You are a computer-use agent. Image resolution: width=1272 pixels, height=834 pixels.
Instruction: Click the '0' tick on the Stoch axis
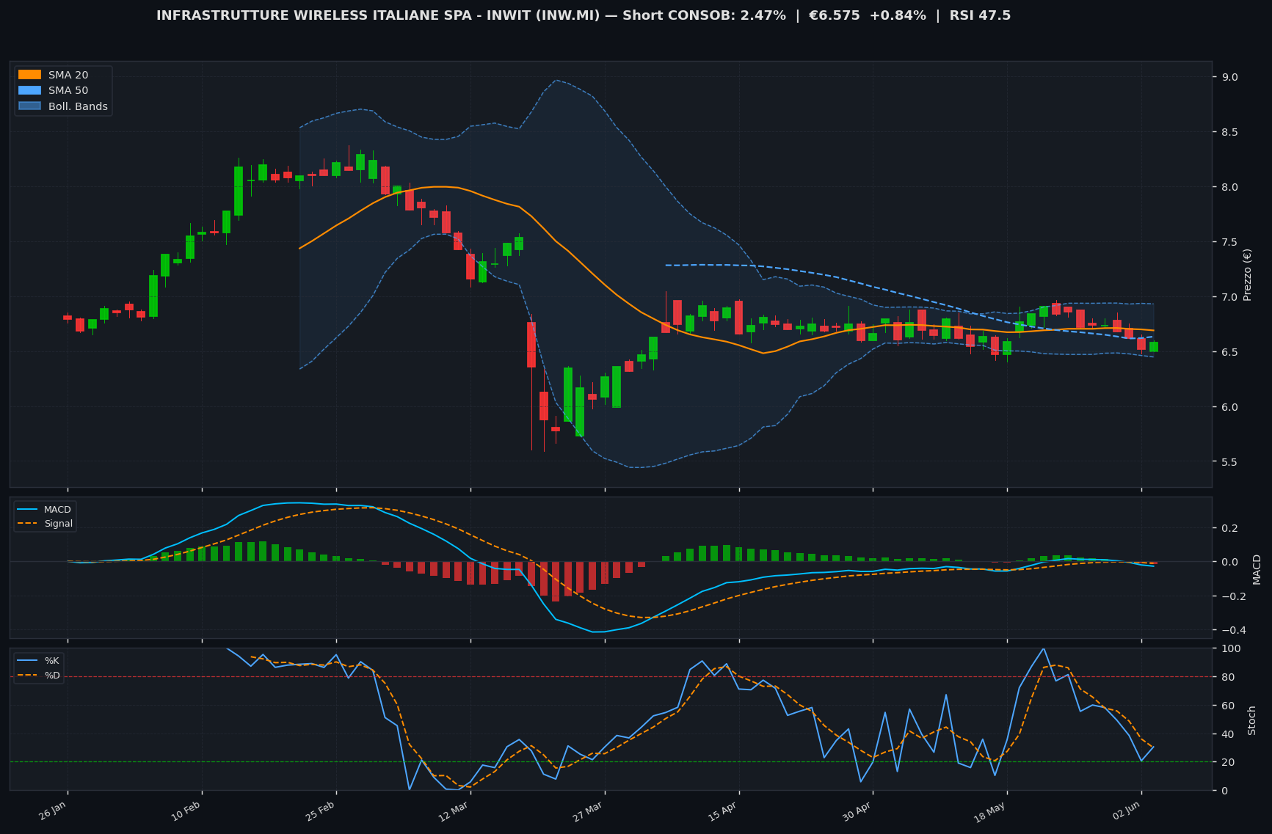1224,791
